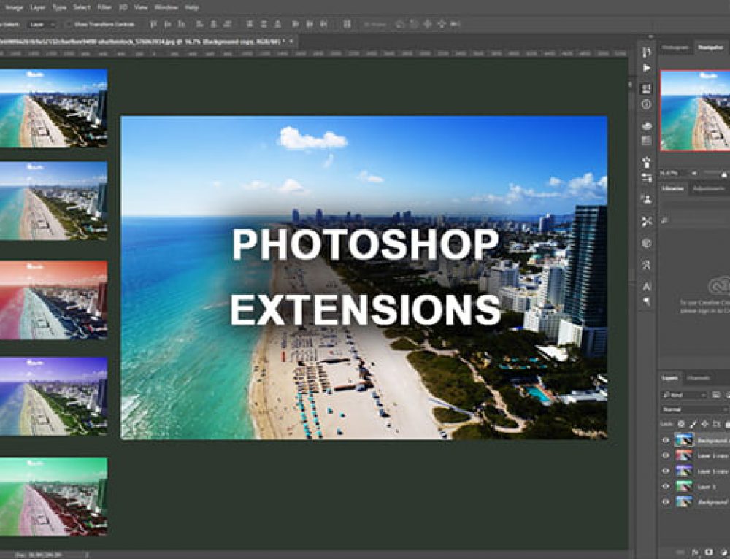Switch to the Histogram tab
Screen dimensions: 730x559
click(x=675, y=47)
